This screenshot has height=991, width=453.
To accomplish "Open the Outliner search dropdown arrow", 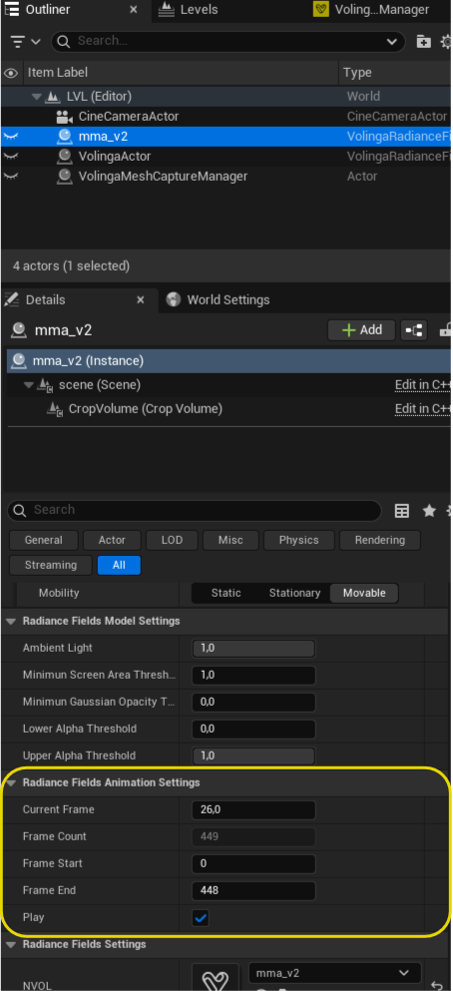I will click(391, 42).
